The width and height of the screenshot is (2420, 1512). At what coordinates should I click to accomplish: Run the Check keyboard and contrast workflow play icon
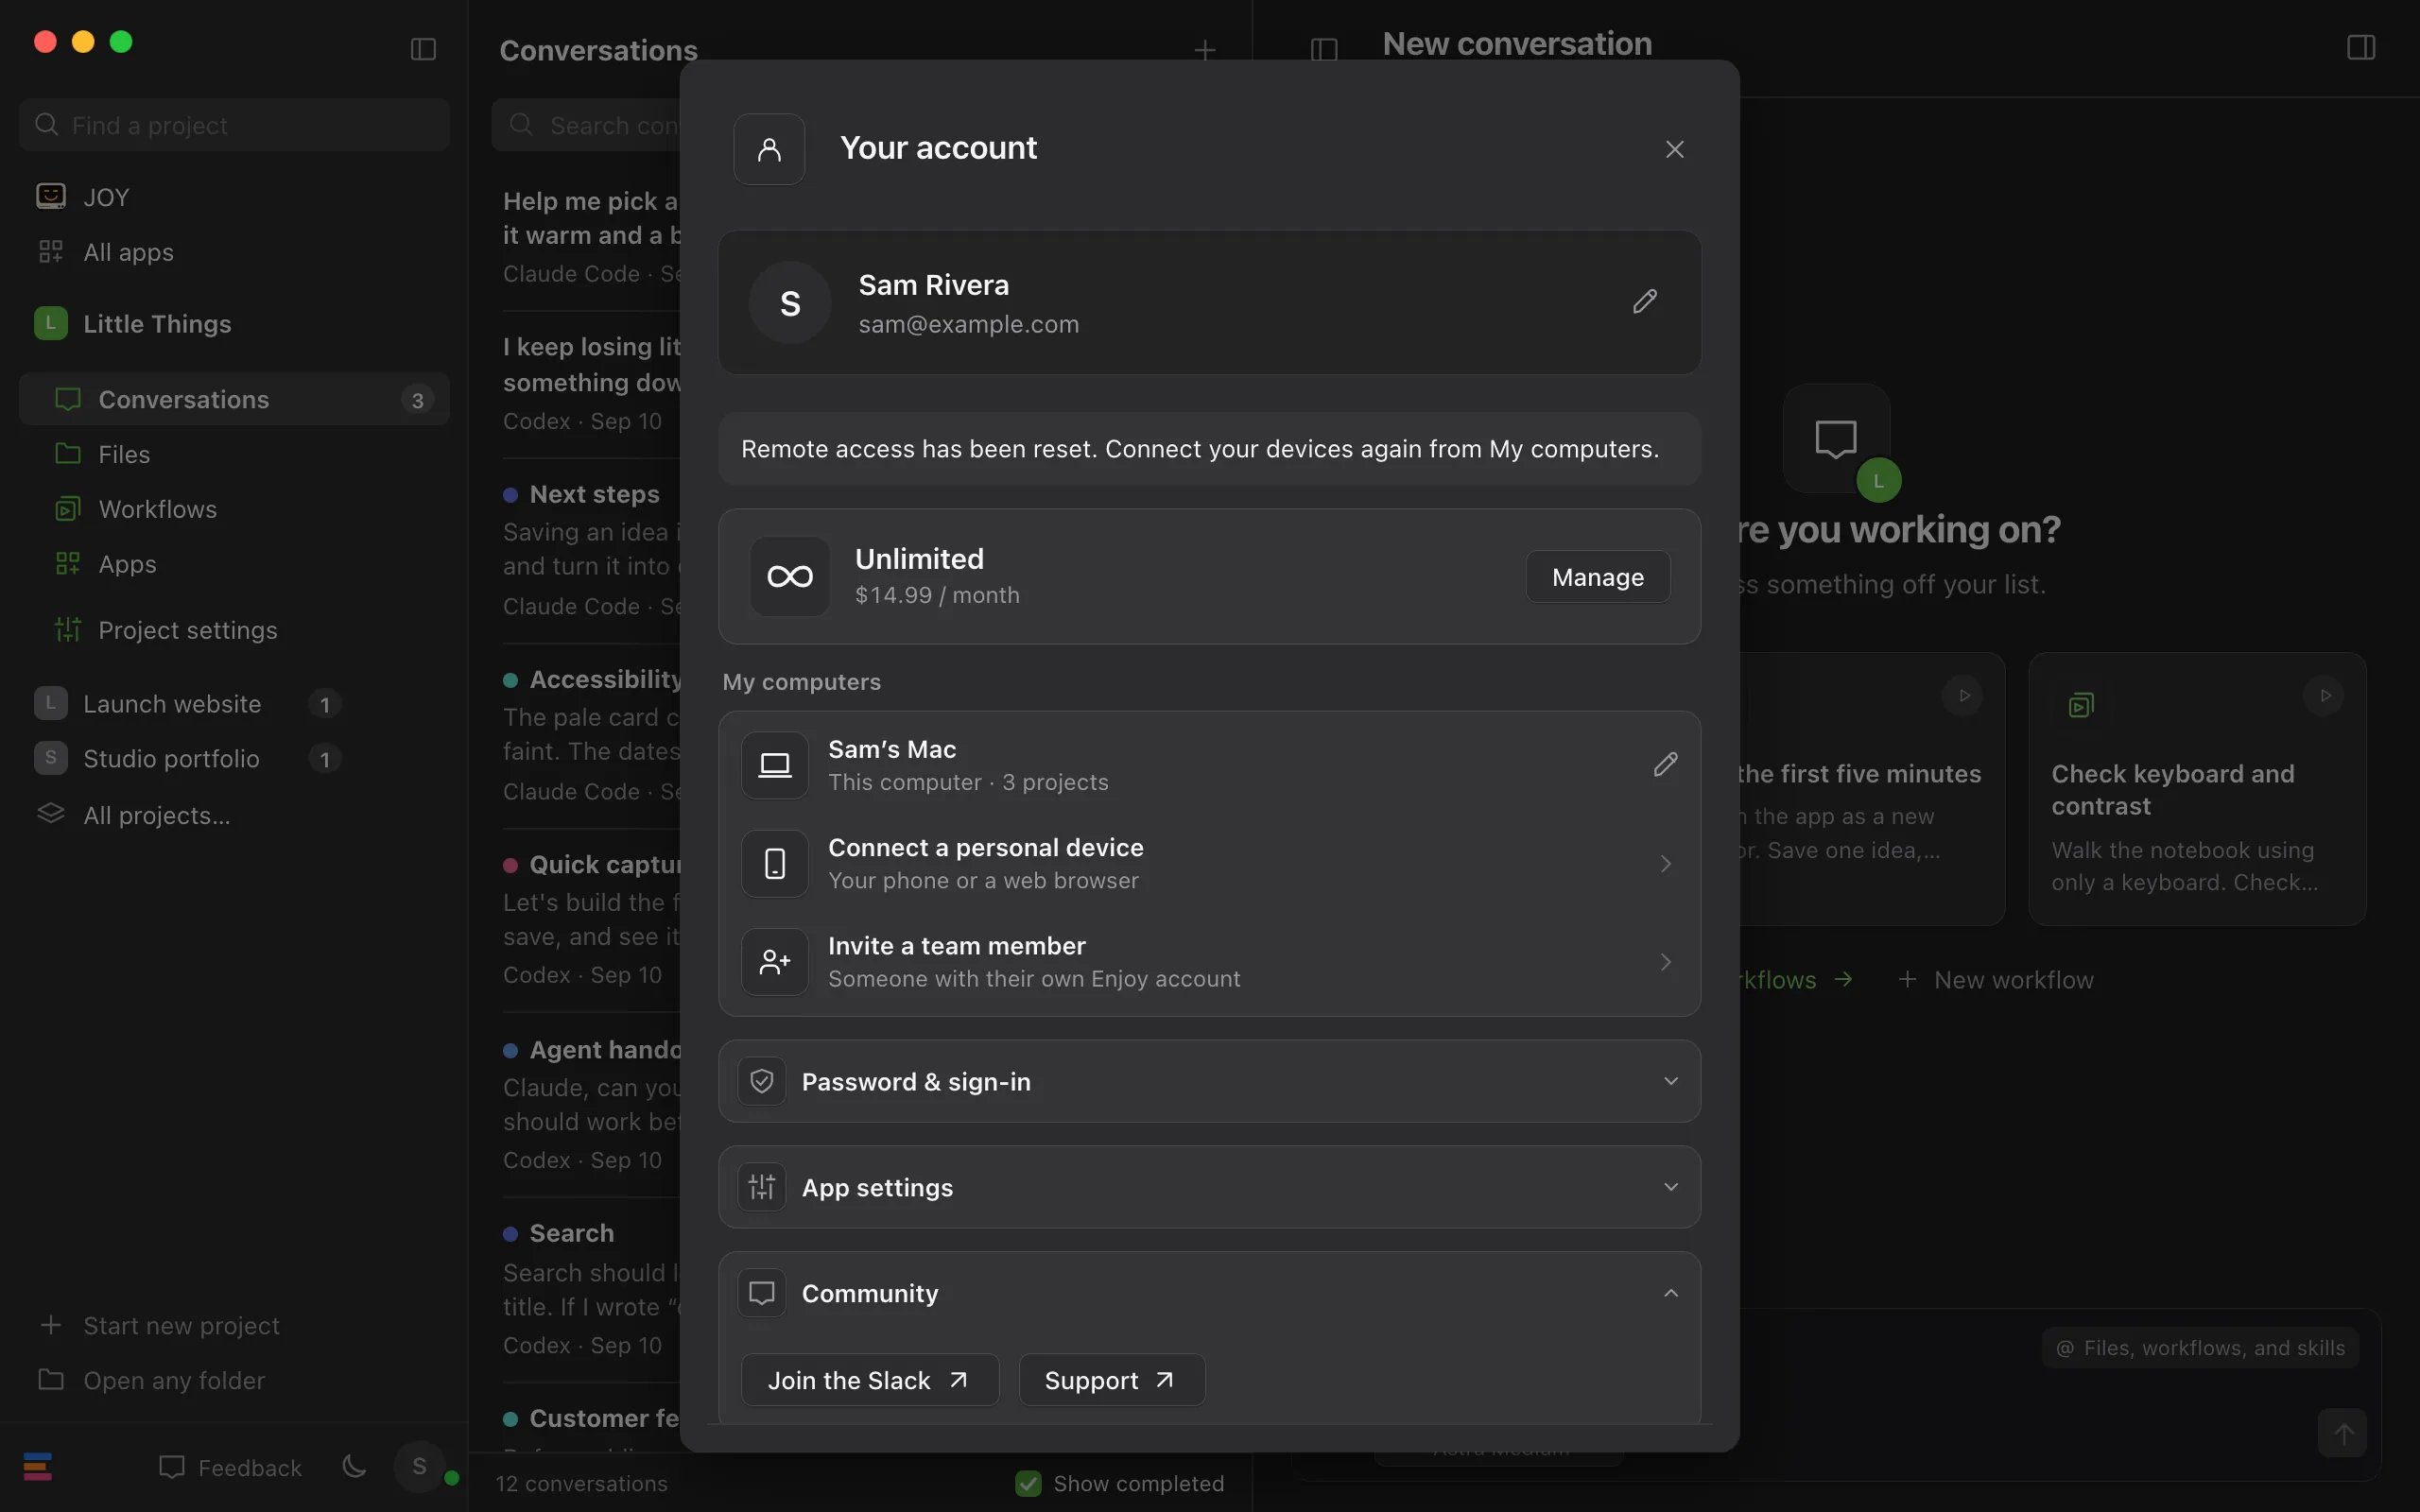2325,695
